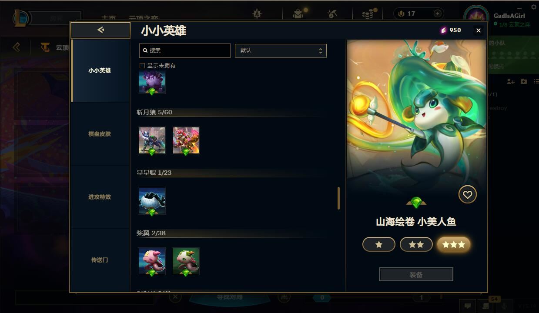Screen dimensions: 539x313
Task: Switch to the 棋盘皮肤 tab
Action: (100, 134)
